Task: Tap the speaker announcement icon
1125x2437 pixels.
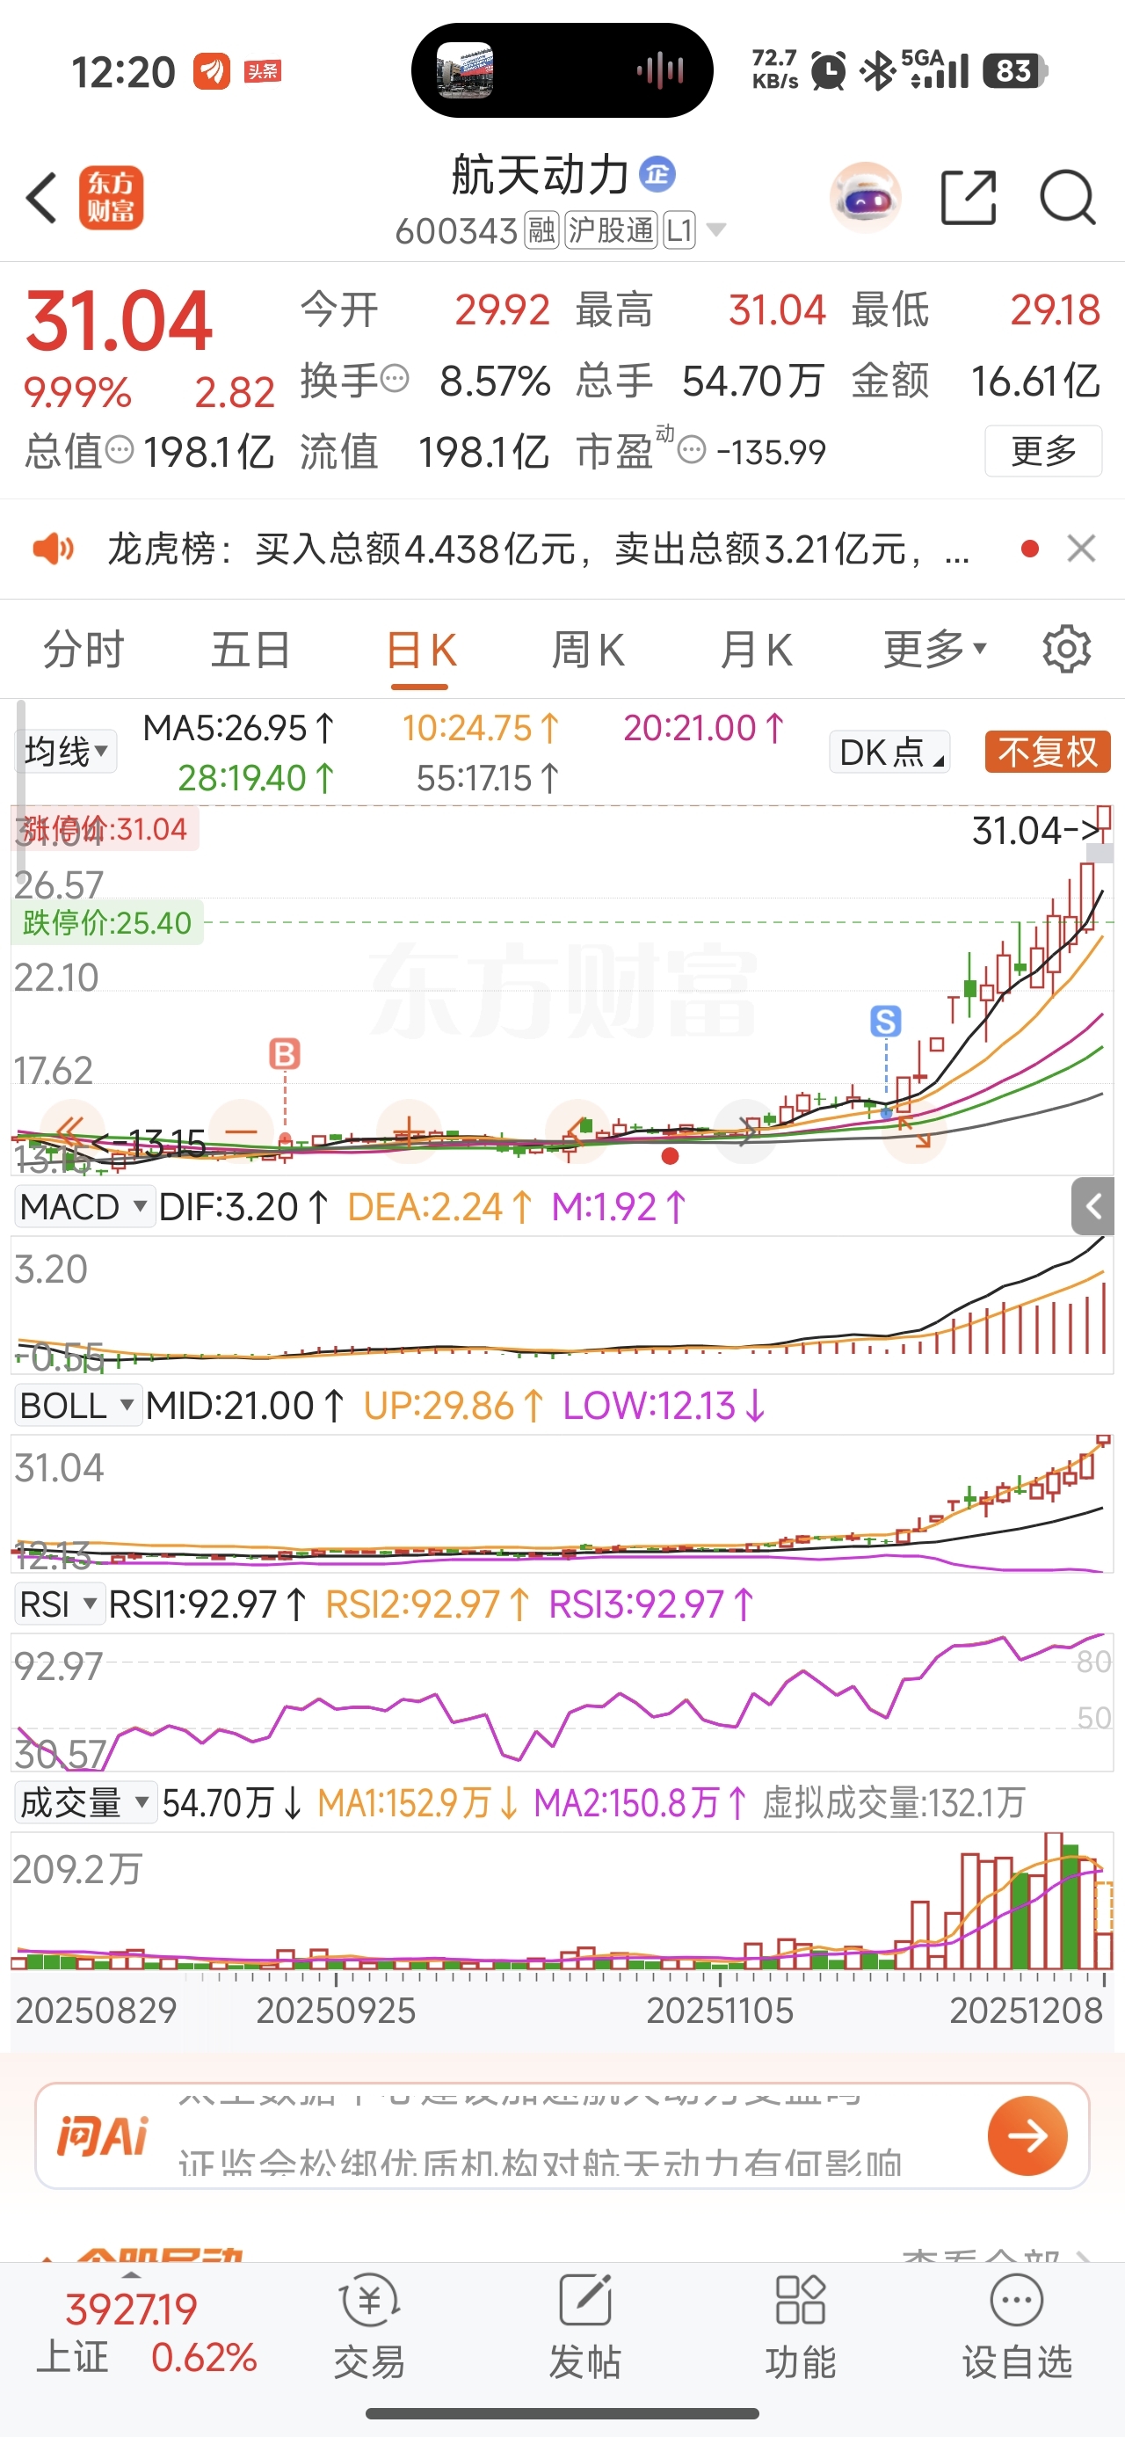Action: tap(53, 549)
